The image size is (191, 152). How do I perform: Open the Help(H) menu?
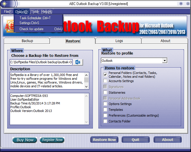[47, 12]
